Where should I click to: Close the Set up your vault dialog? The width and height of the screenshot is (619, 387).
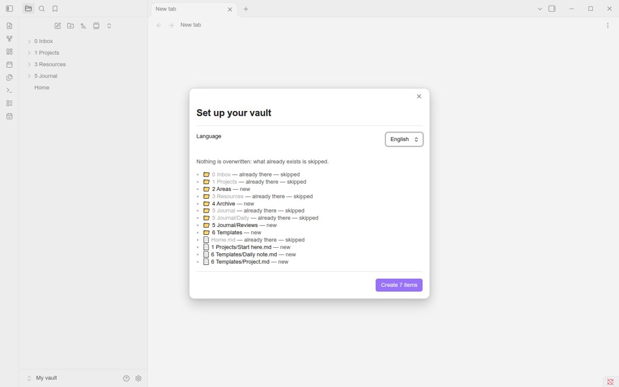pos(419,96)
